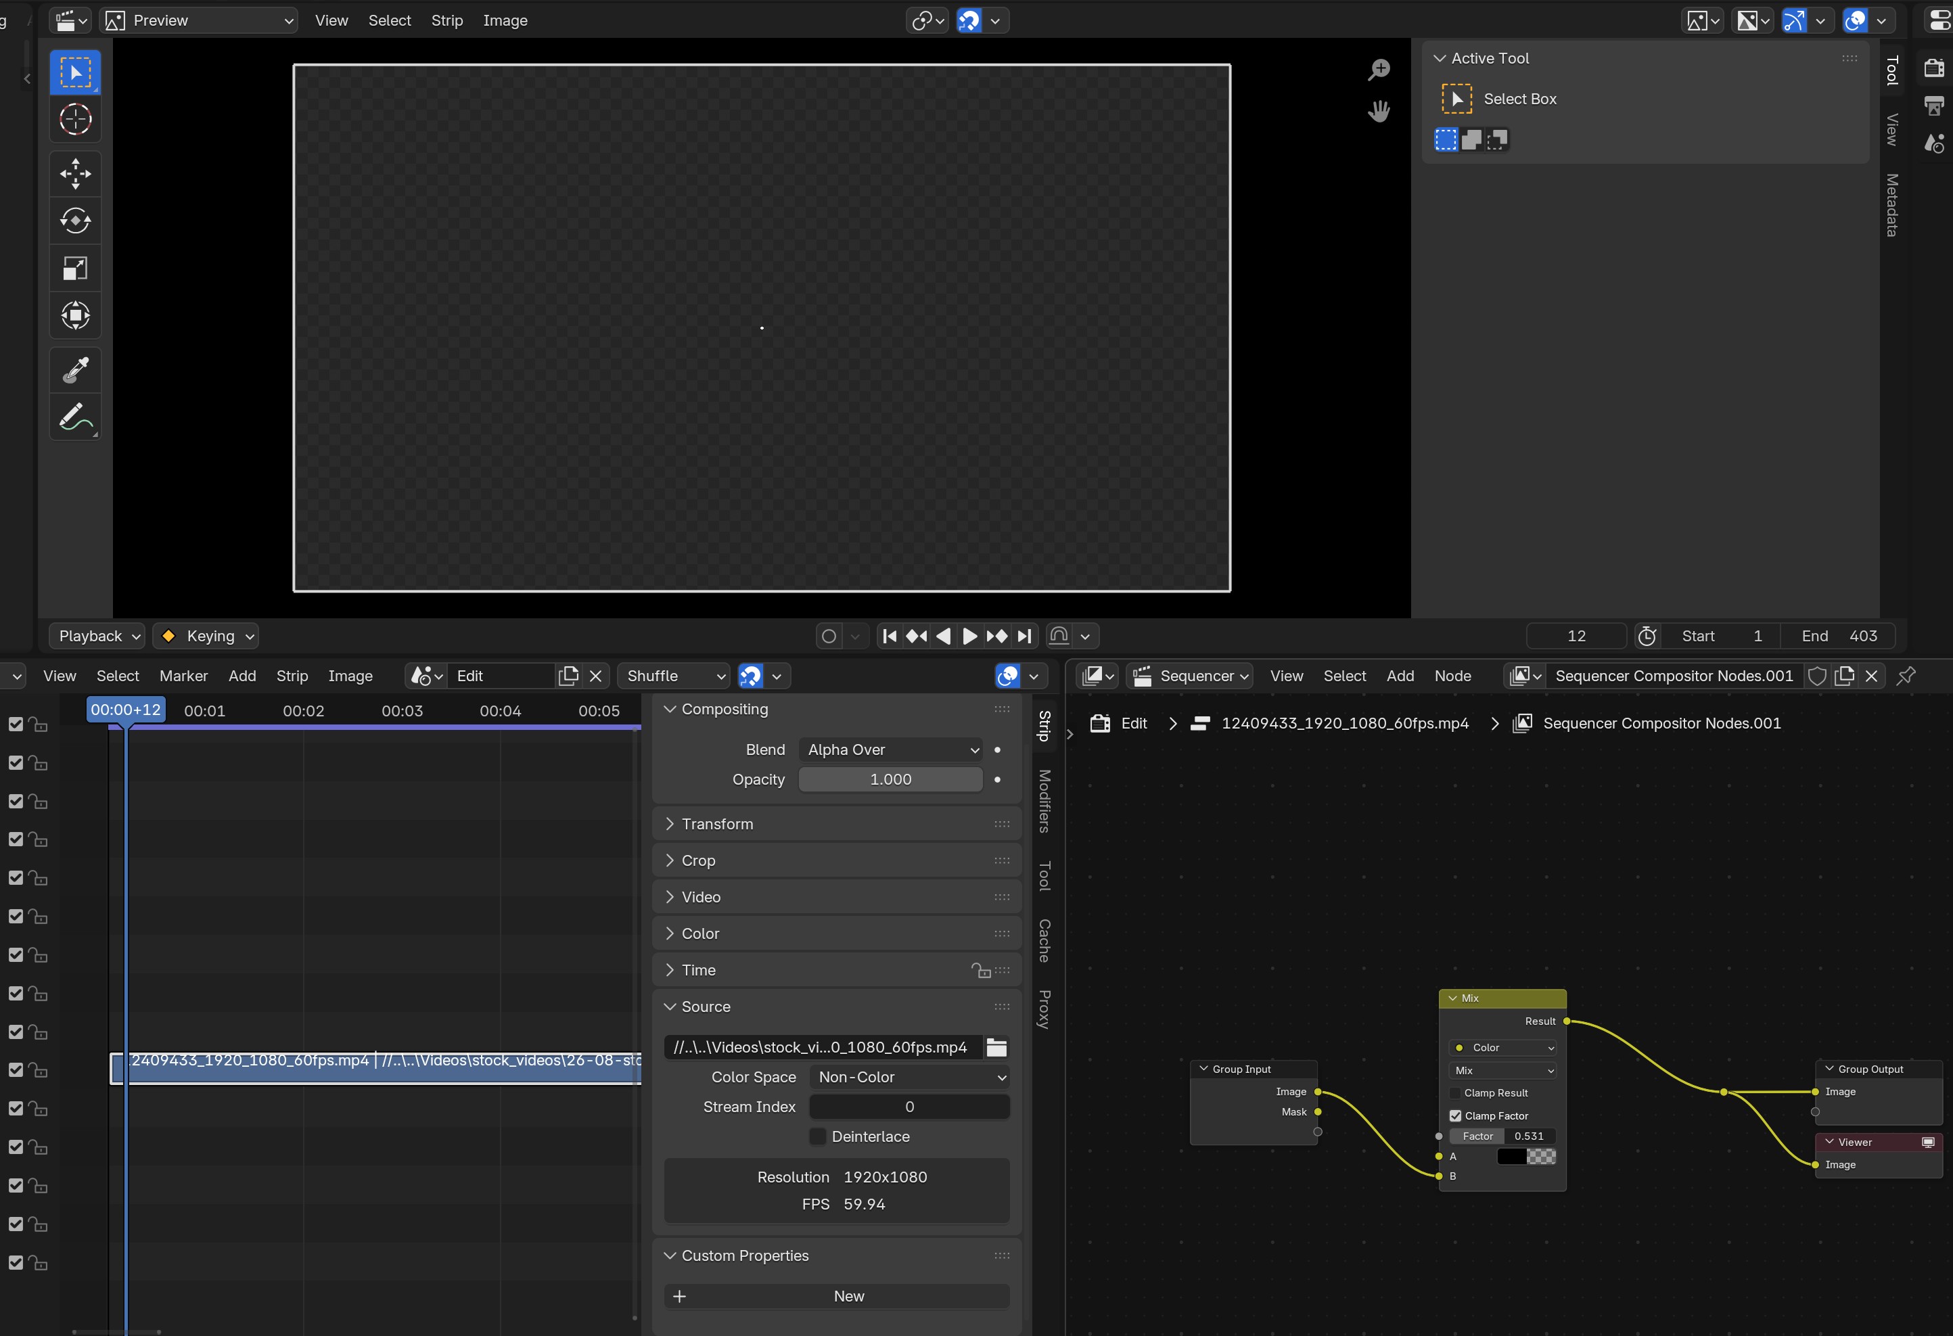Jump to the end frame

click(x=1024, y=636)
